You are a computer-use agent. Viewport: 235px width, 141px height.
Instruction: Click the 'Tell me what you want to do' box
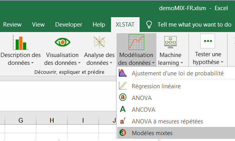pyautogui.click(x=194, y=25)
